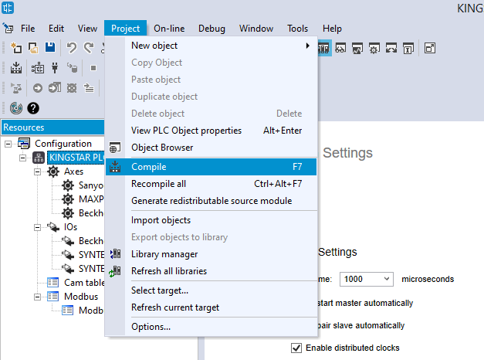
Task: Click the plug Connect toolbar icon
Action: pyautogui.click(x=55, y=68)
